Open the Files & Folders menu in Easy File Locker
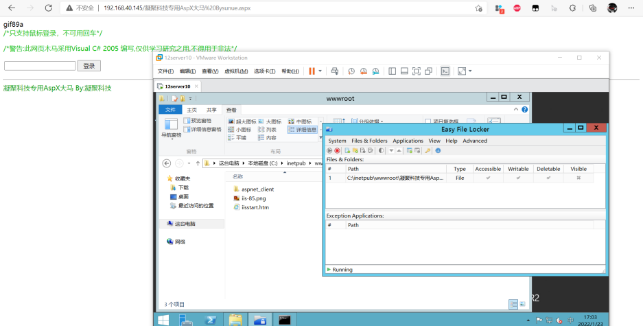This screenshot has height=326, width=643. [369, 141]
